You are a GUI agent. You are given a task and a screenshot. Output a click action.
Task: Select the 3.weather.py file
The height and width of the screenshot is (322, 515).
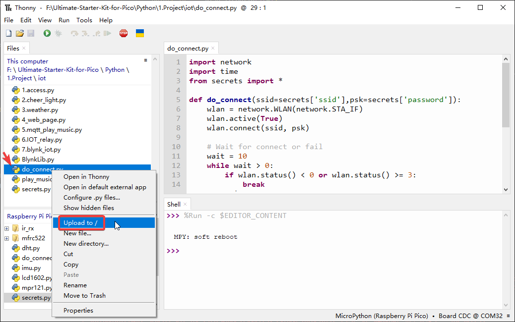click(x=40, y=110)
